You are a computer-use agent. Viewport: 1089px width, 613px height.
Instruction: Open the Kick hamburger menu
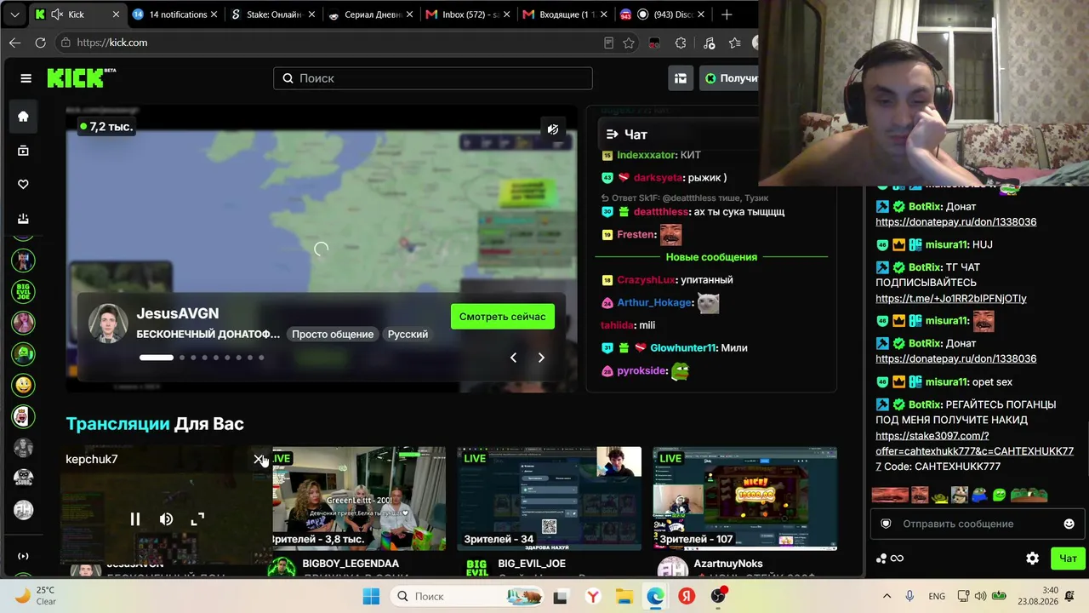pyautogui.click(x=26, y=78)
